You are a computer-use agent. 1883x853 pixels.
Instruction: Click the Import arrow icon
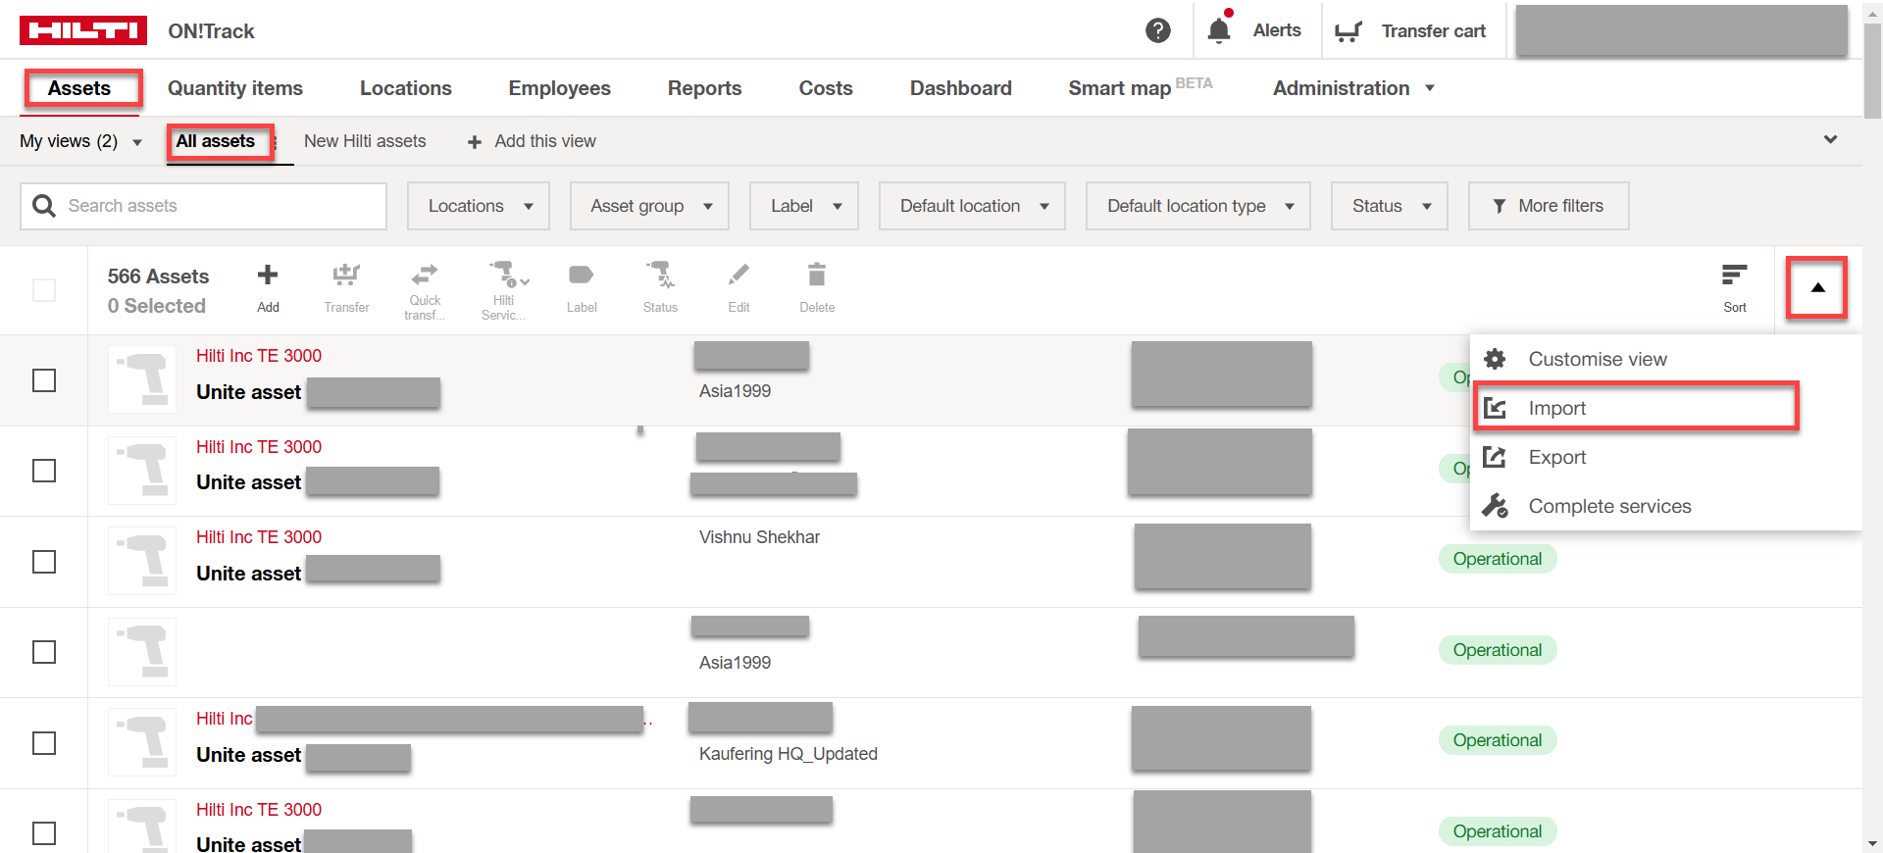click(x=1495, y=408)
